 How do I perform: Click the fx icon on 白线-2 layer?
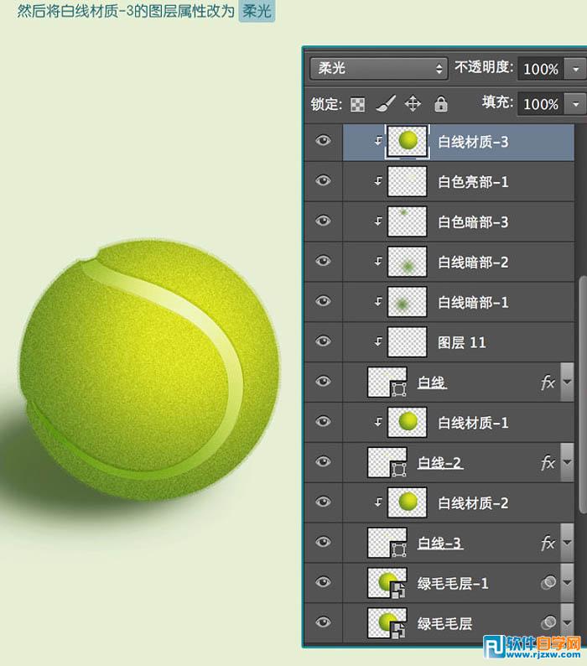tap(548, 462)
